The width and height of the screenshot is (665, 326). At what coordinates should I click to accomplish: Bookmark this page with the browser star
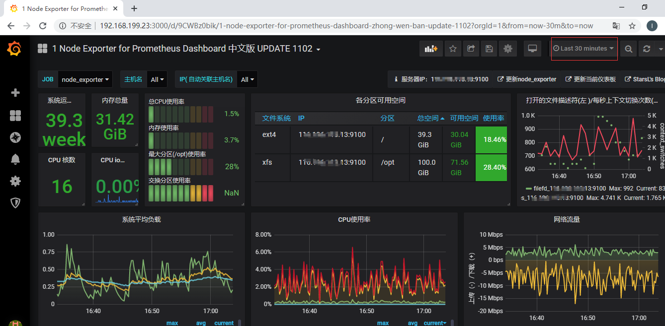tap(632, 26)
